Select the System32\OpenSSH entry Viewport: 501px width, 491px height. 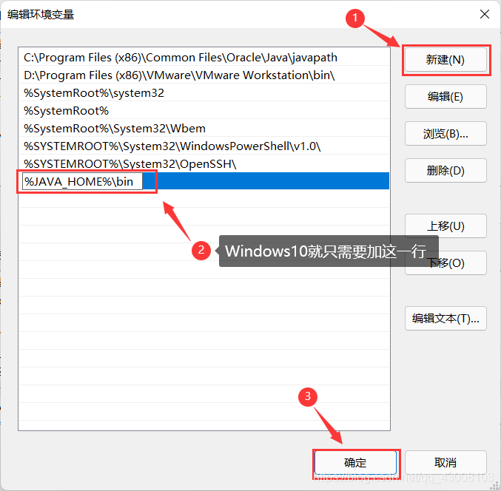point(204,163)
